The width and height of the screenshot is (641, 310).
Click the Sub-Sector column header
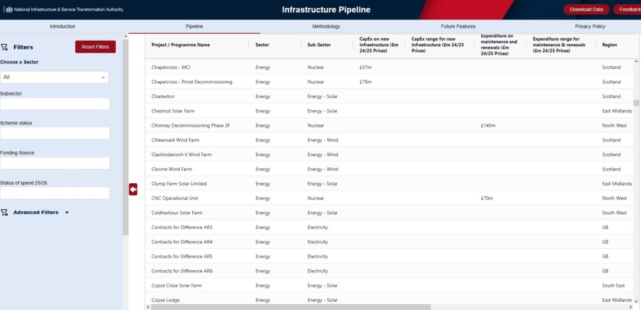[319, 45]
